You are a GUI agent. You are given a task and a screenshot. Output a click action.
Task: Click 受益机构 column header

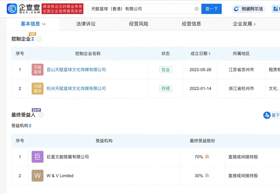click(x=104, y=141)
